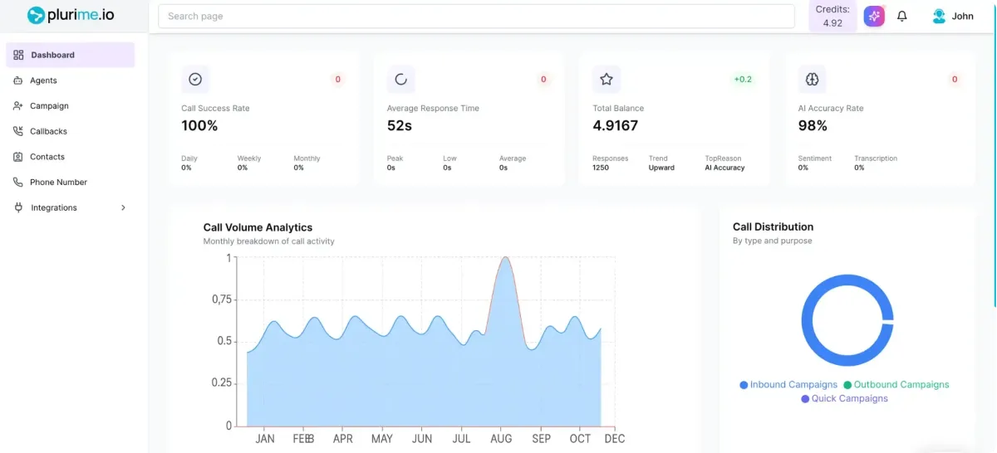Click the 0 badge on Call Success Rate
Viewport: 997px width, 453px height.
pos(337,80)
